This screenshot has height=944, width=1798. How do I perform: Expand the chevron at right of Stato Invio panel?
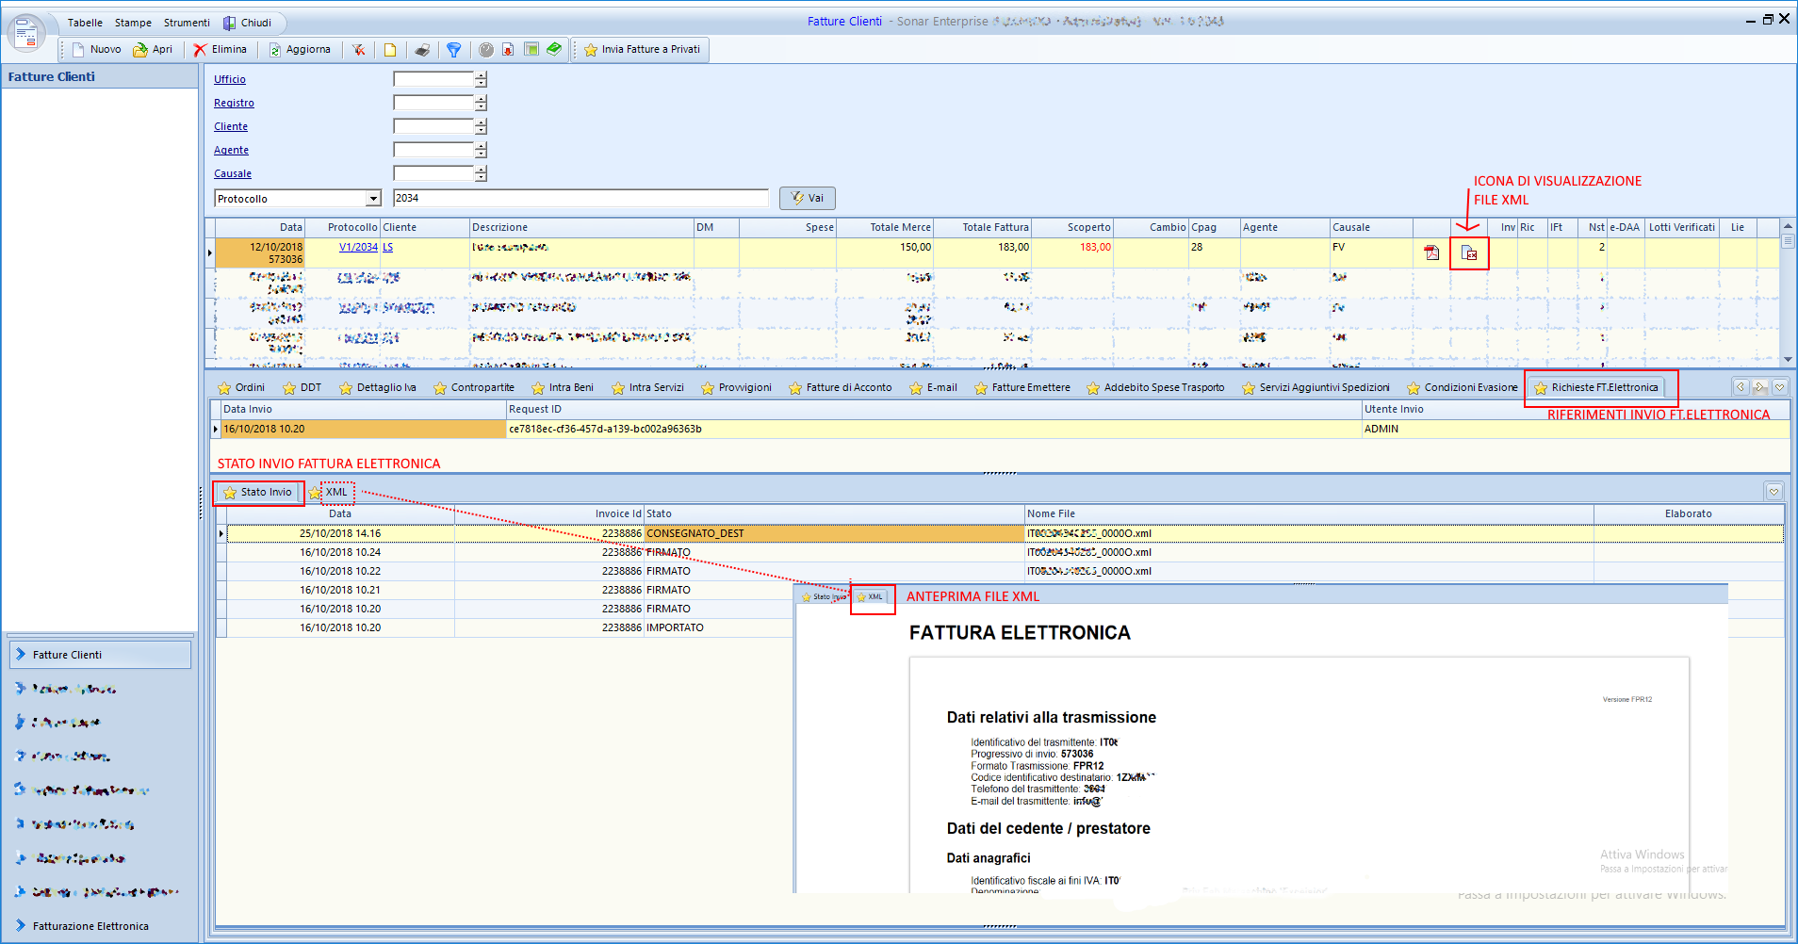[1773, 492]
